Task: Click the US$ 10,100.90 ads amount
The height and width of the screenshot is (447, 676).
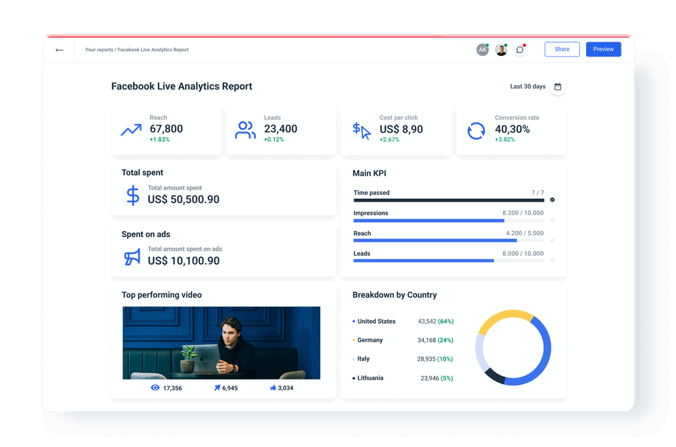Action: pyautogui.click(x=184, y=261)
